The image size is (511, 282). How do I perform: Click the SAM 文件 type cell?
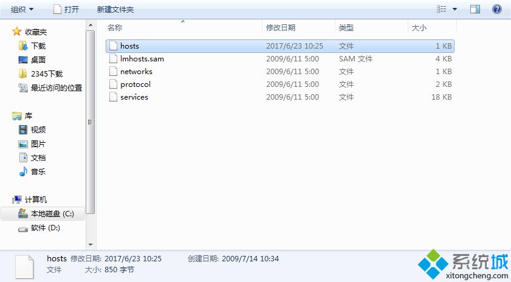[355, 59]
